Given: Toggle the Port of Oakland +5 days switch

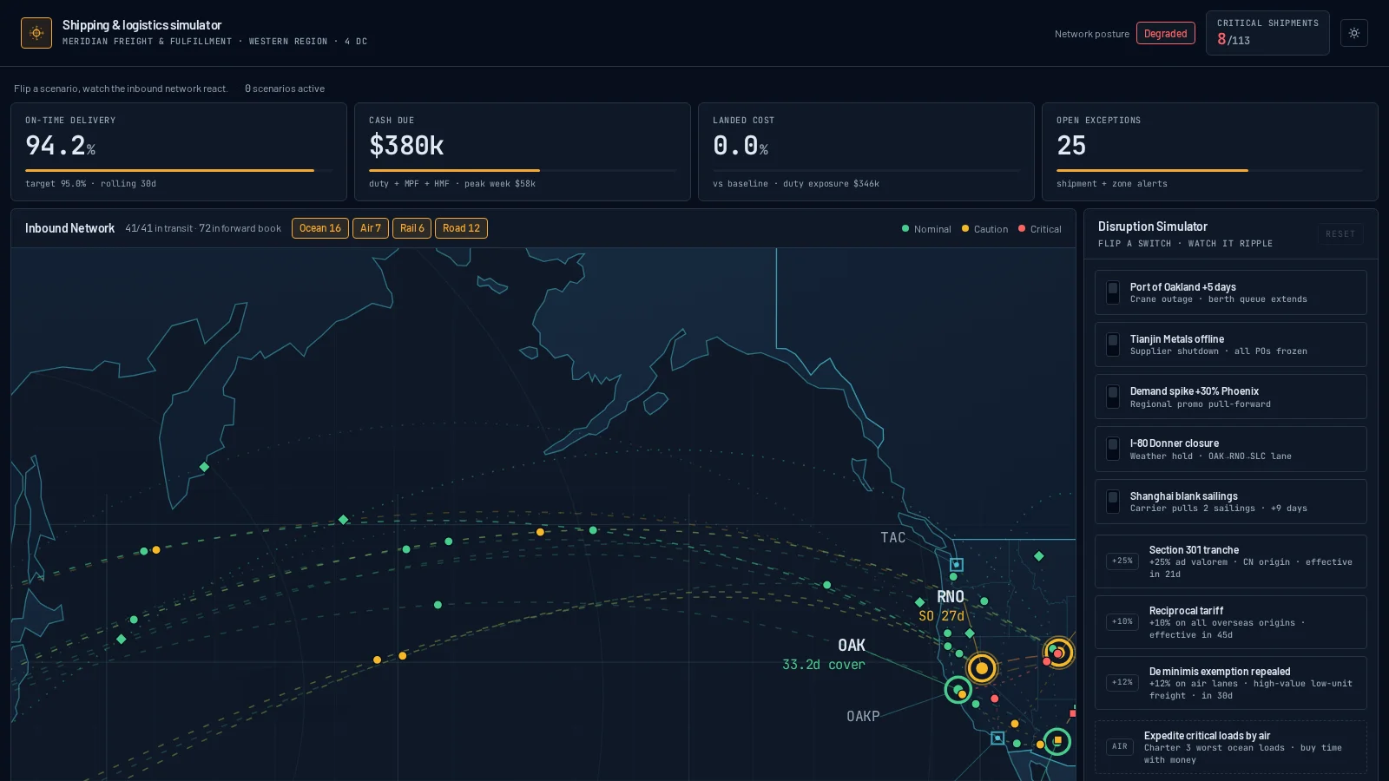Looking at the screenshot, I should [x=1113, y=292].
